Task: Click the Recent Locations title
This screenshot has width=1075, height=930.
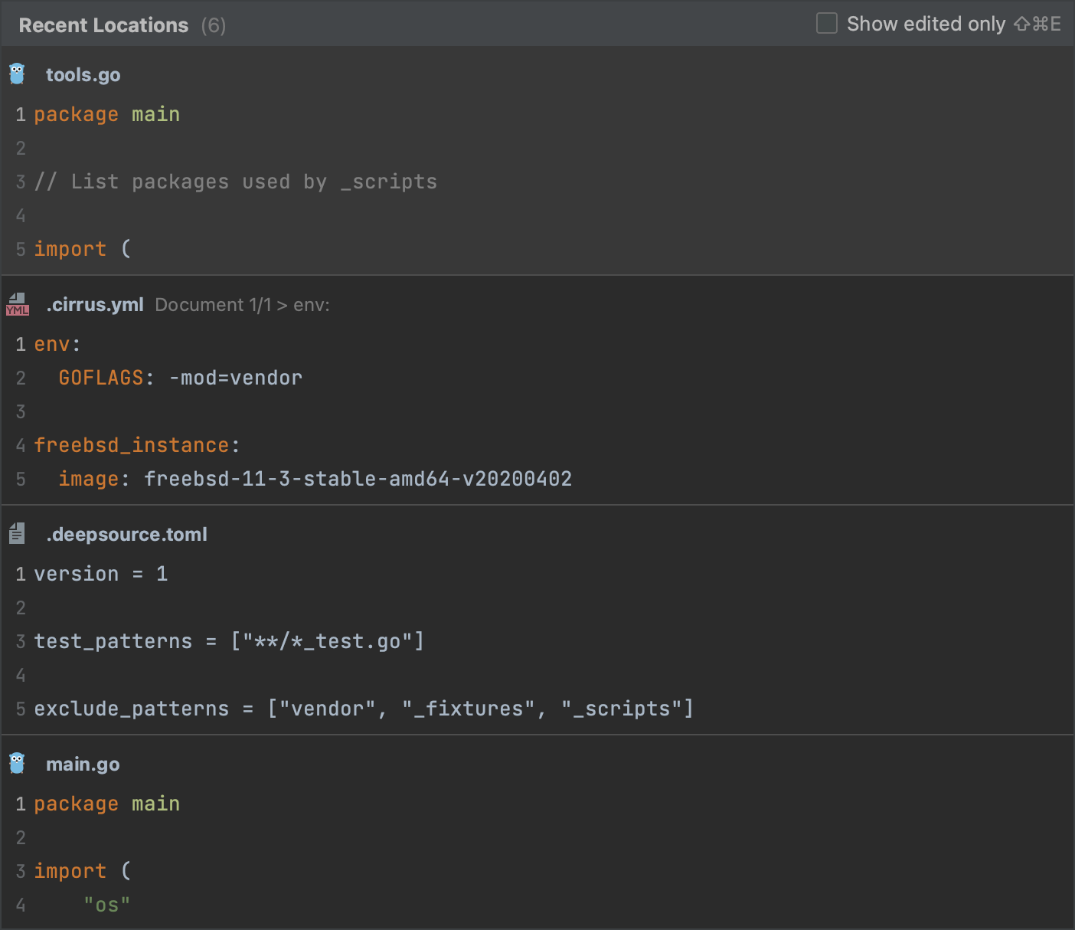Action: 103,25
